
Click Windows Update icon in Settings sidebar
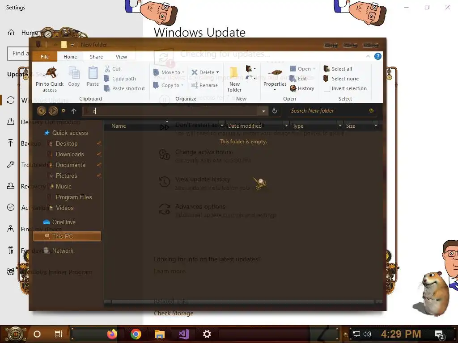coord(11,100)
